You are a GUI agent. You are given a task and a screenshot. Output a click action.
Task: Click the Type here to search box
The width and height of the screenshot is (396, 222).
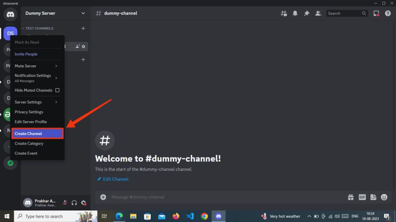click(x=56, y=216)
